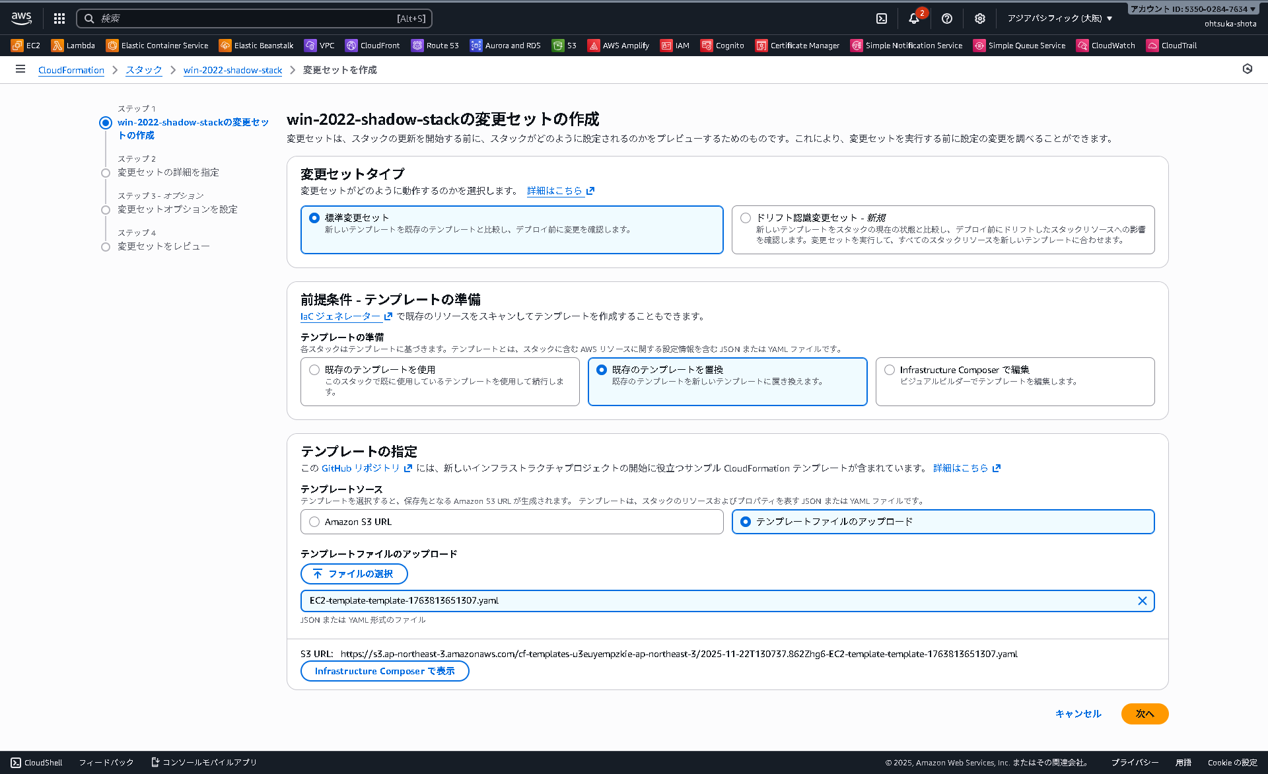This screenshot has width=1268, height=774.
Task: Select the S3 favorite icon
Action: [565, 45]
